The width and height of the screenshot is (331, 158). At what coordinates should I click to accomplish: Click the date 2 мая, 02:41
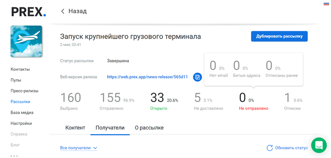pos(71,45)
